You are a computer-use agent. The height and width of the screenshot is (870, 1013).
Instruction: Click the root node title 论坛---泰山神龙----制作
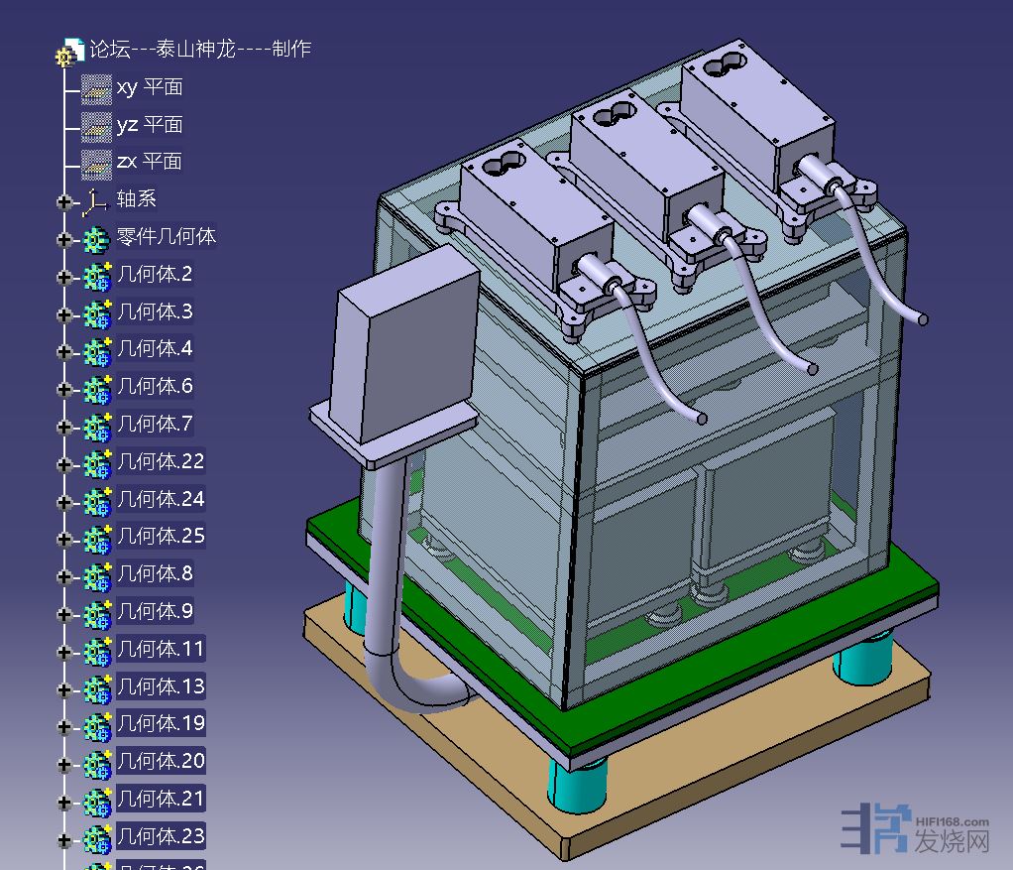click(x=200, y=49)
